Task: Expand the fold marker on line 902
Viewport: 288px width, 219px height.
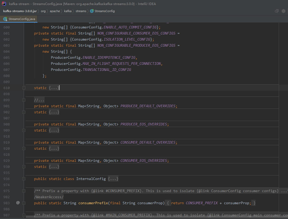Action: tap(24, 112)
